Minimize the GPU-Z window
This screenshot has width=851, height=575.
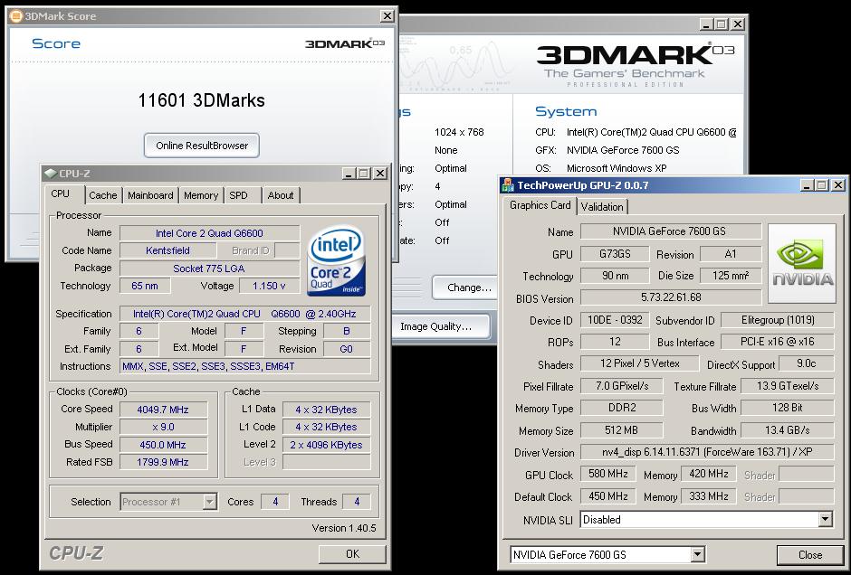tap(808, 185)
